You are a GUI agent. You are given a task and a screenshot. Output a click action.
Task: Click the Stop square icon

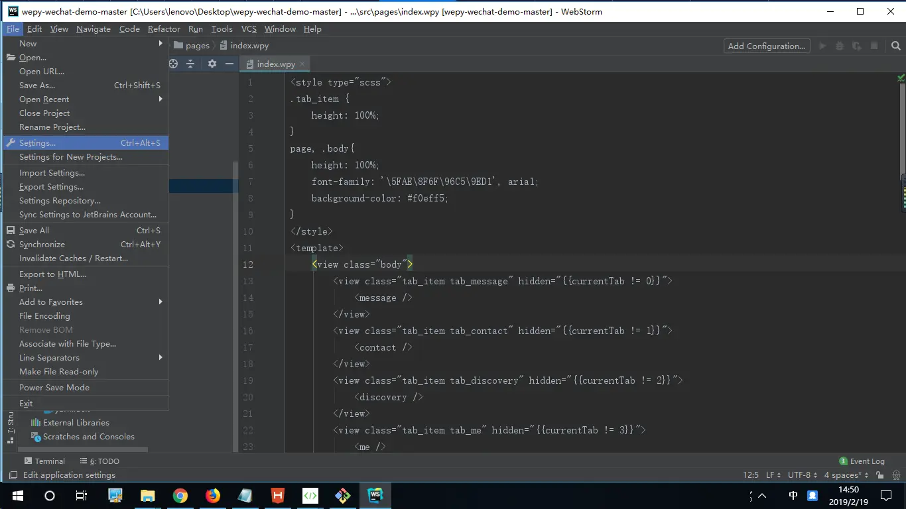click(874, 46)
